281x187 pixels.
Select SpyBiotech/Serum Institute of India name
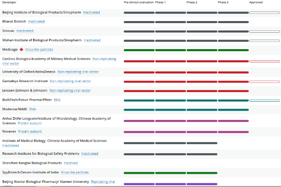[x=31, y=172]
